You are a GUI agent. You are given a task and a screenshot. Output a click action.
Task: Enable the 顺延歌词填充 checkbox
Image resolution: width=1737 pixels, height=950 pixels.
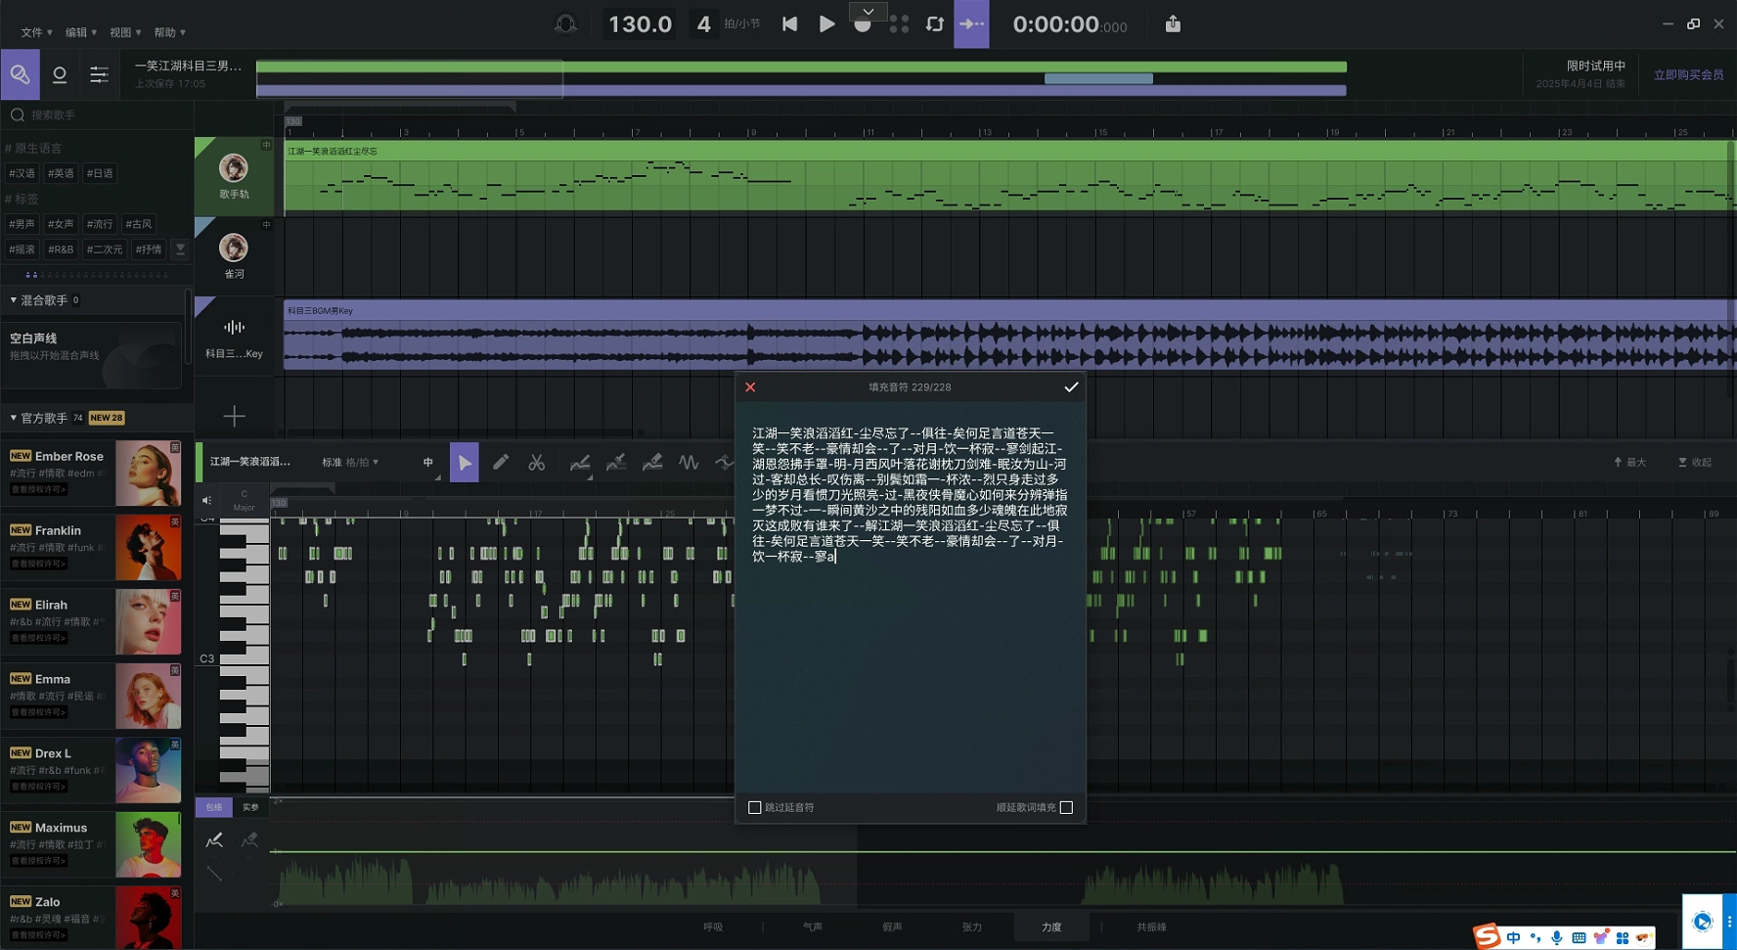[x=1066, y=807]
